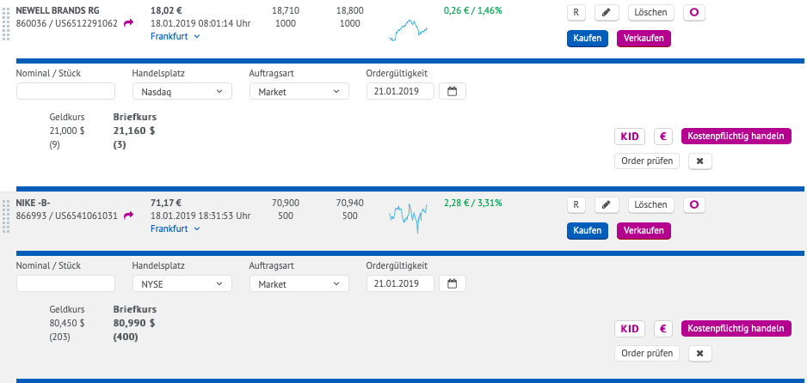Click Kostenpflichtig handeln for Newell Brands order
Image resolution: width=807 pixels, height=383 pixels.
click(x=736, y=136)
